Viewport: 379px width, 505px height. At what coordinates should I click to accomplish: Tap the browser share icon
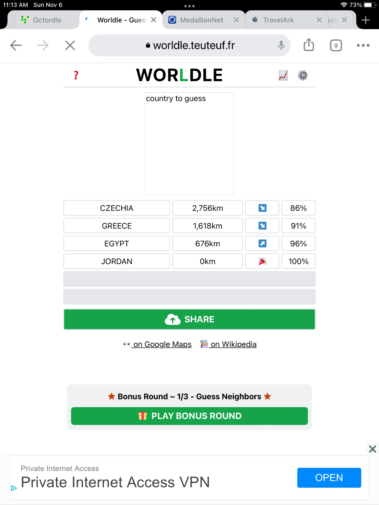(309, 45)
